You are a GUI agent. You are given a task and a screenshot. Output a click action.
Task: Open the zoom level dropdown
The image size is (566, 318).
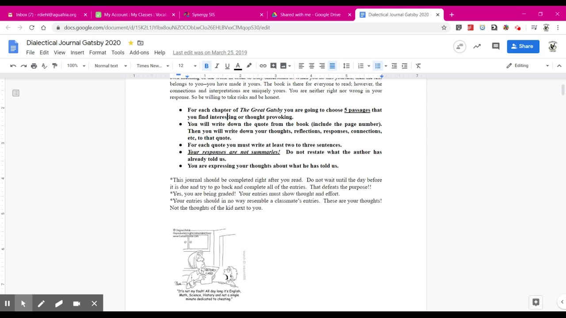(x=76, y=66)
